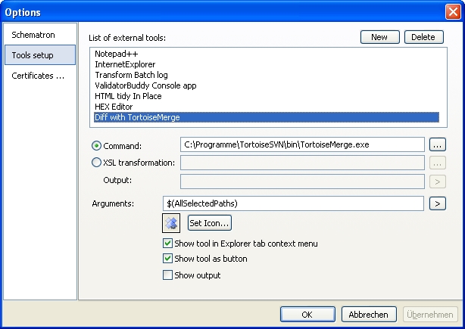Screen dimensions: 465x329
Task: Toggle Show tool in Explorer tab context menu
Action: point(167,244)
